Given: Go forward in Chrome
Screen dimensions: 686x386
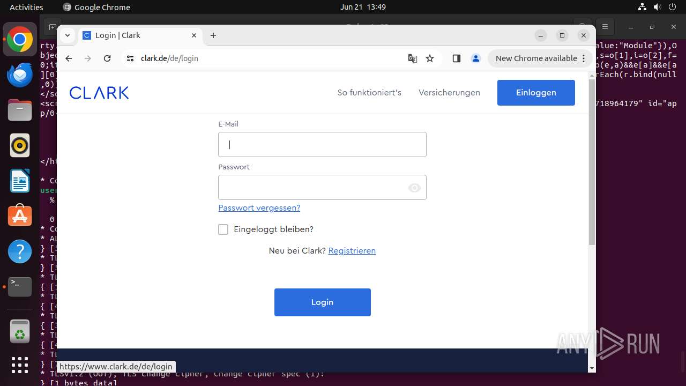Looking at the screenshot, I should [88, 58].
